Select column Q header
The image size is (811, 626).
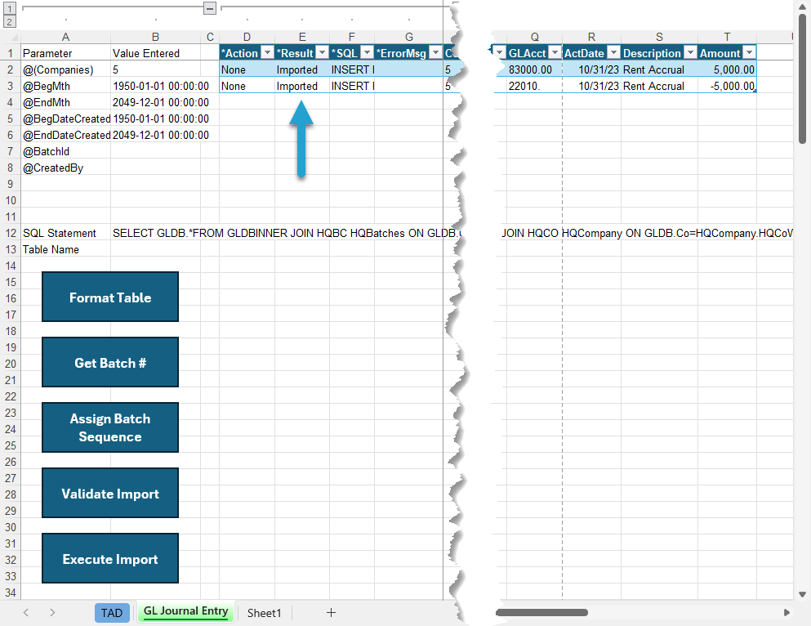pos(534,38)
